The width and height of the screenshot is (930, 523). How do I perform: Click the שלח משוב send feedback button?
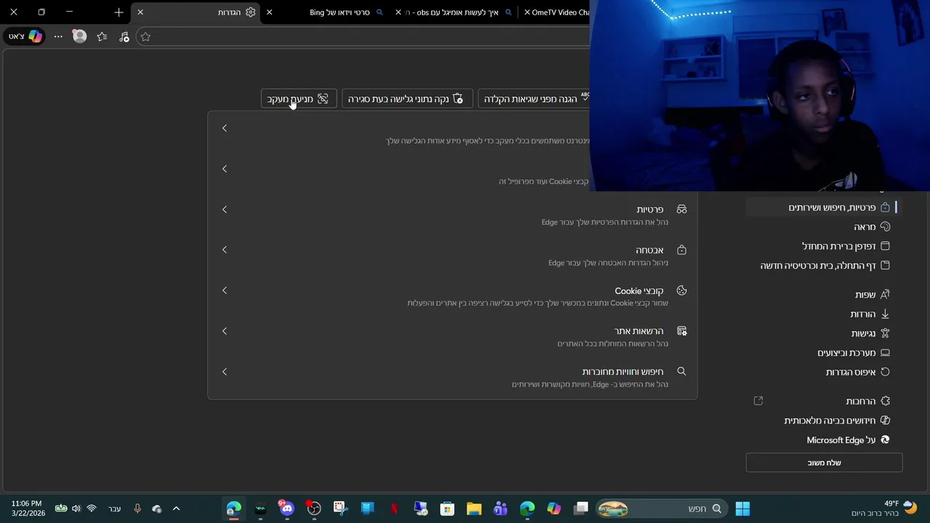click(x=824, y=463)
